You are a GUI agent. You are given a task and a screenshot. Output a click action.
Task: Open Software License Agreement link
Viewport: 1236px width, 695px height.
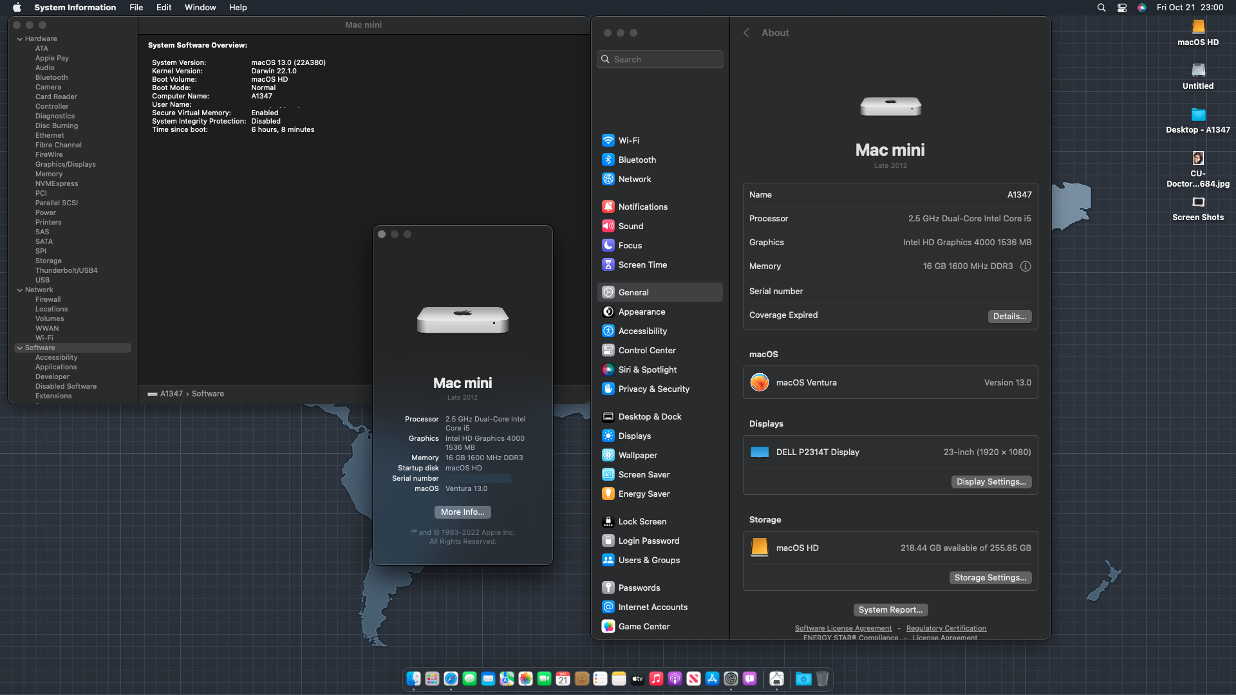[x=843, y=628]
